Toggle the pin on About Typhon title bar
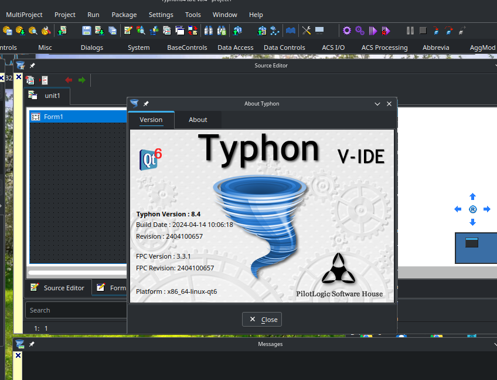497x380 pixels. (146, 104)
